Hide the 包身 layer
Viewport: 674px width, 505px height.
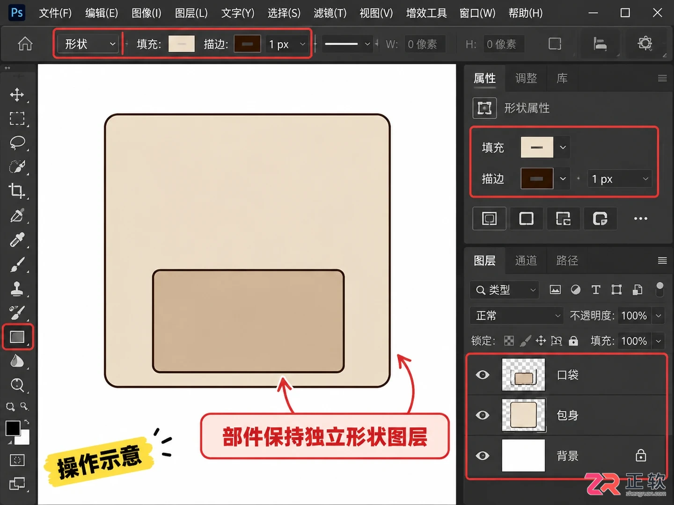[x=483, y=415]
